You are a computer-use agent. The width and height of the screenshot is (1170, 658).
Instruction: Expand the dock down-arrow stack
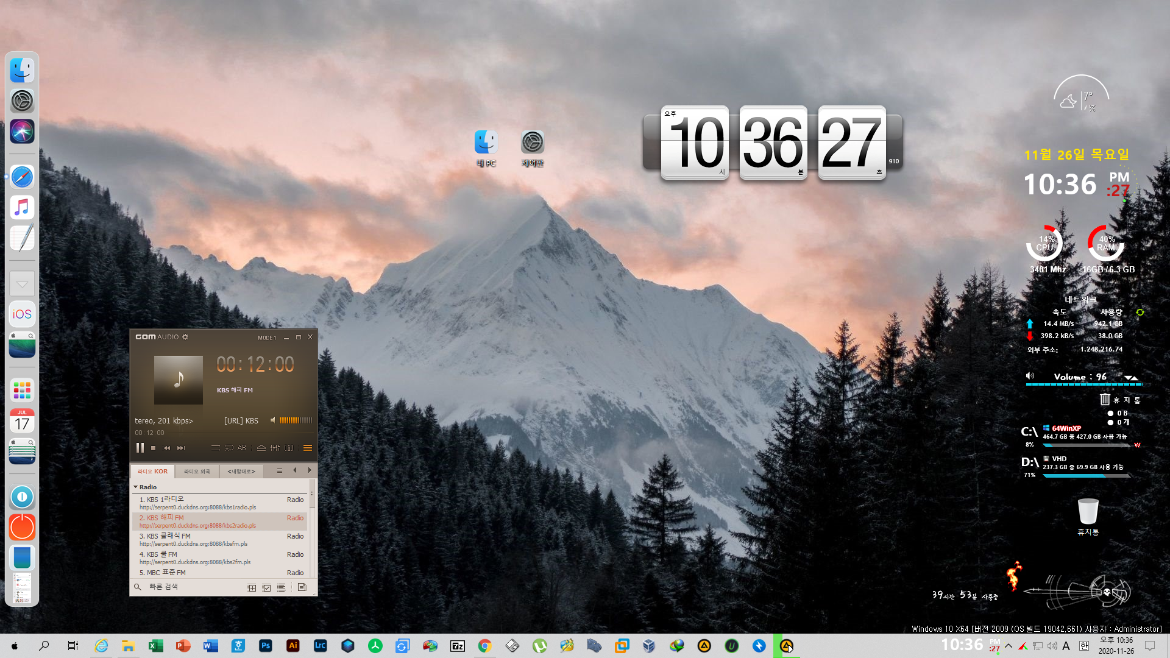[22, 283]
